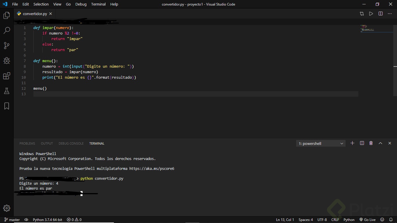Click the Ln 13, Col 1 cursor position
The image size is (397, 223).
(x=285, y=220)
